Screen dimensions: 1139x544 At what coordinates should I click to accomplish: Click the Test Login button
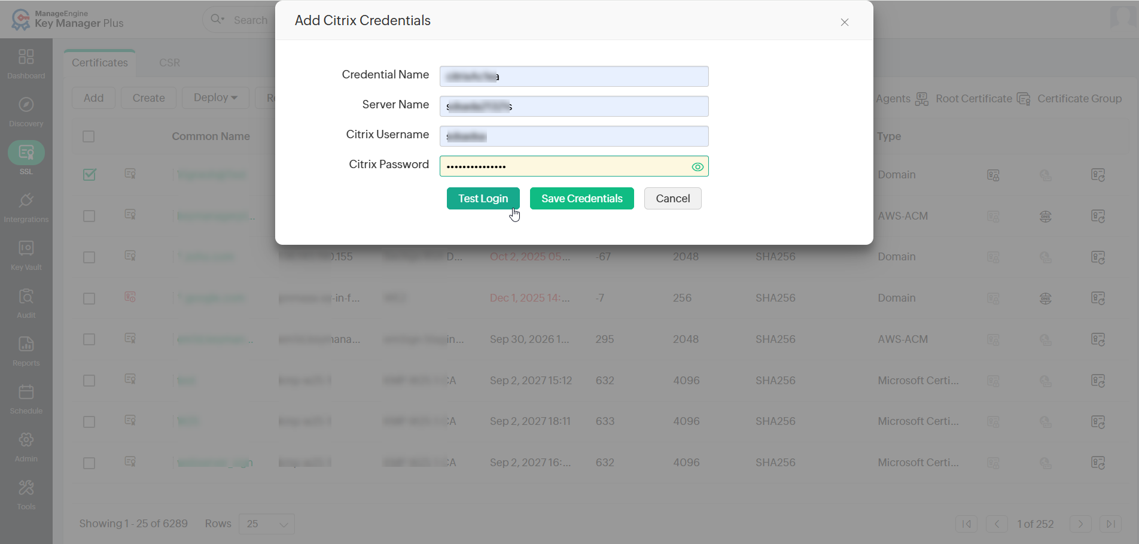[483, 199]
